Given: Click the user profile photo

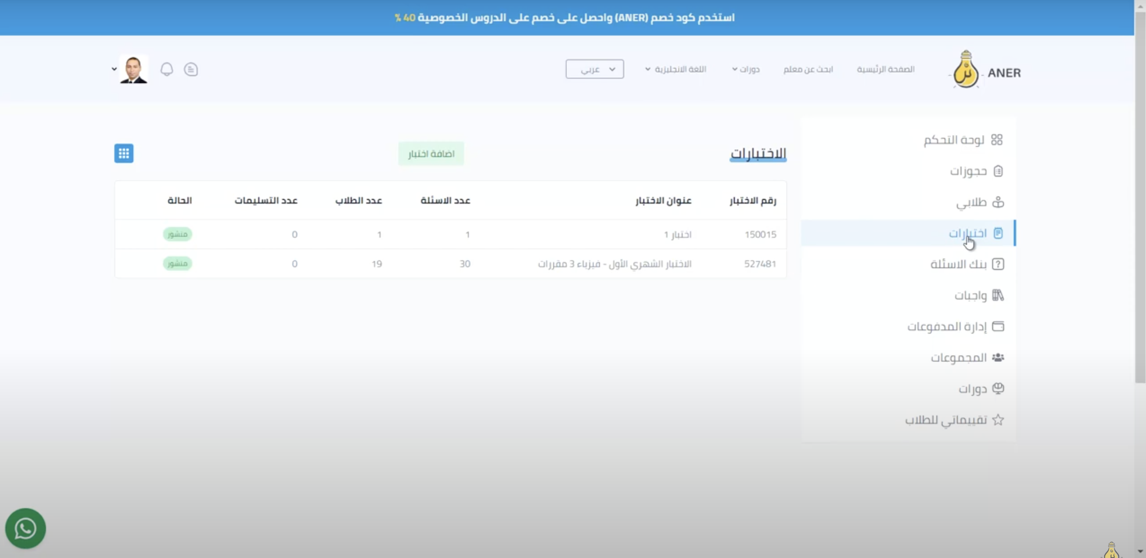Looking at the screenshot, I should point(134,69).
